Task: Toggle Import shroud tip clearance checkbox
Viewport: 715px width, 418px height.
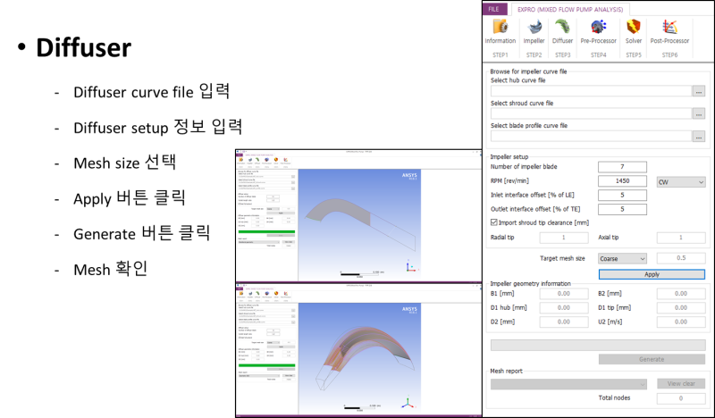Action: (494, 222)
